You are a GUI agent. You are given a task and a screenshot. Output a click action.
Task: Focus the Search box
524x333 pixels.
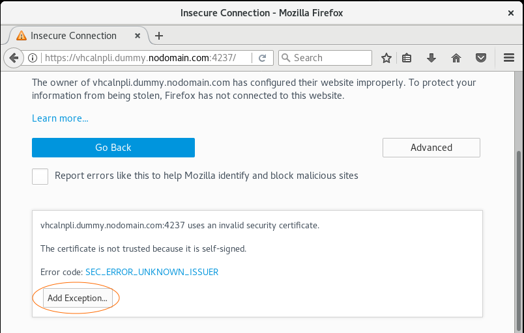click(325, 58)
